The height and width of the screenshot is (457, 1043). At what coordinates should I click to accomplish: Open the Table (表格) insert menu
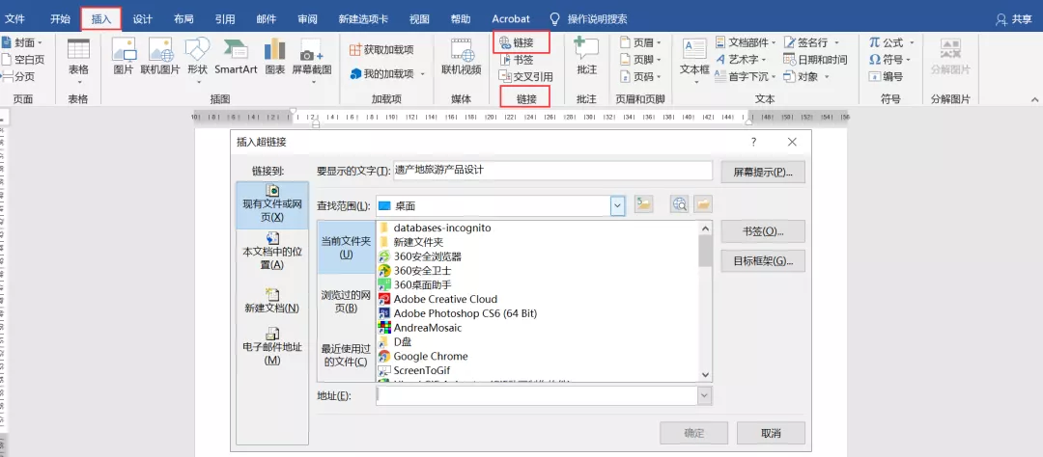[78, 62]
